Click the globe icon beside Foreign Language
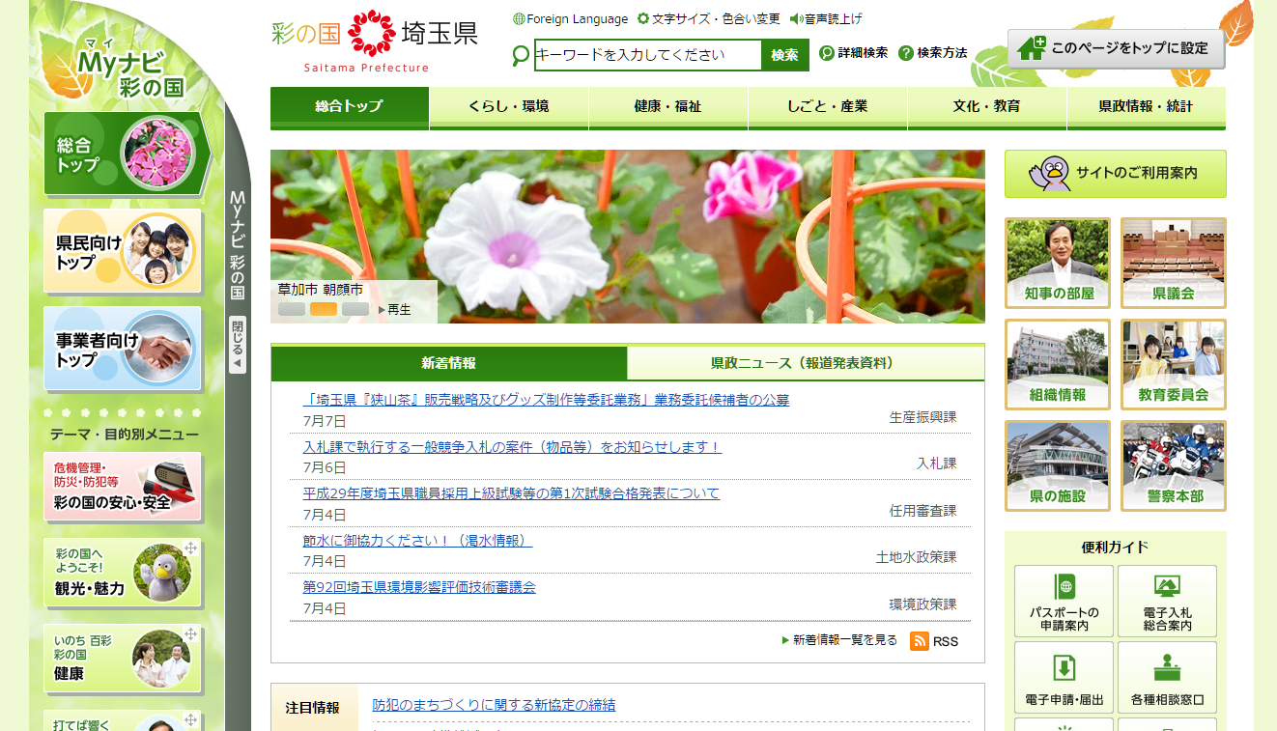The width and height of the screenshot is (1277, 731). coord(519,19)
